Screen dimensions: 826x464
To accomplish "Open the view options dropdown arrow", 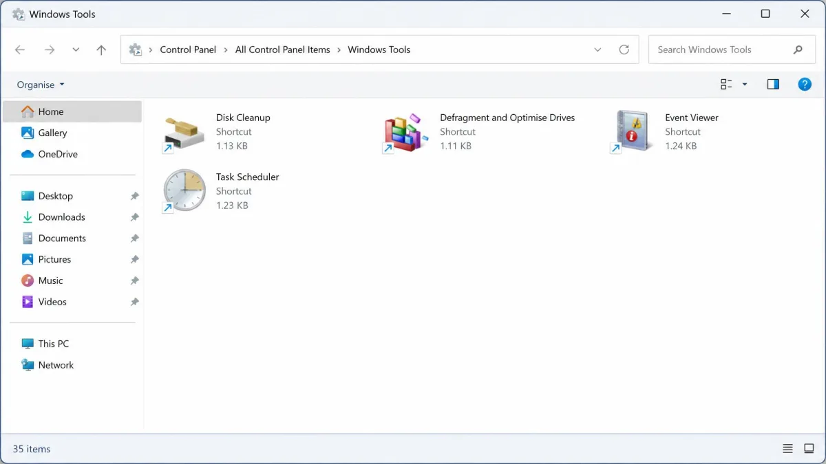I will pyautogui.click(x=744, y=84).
